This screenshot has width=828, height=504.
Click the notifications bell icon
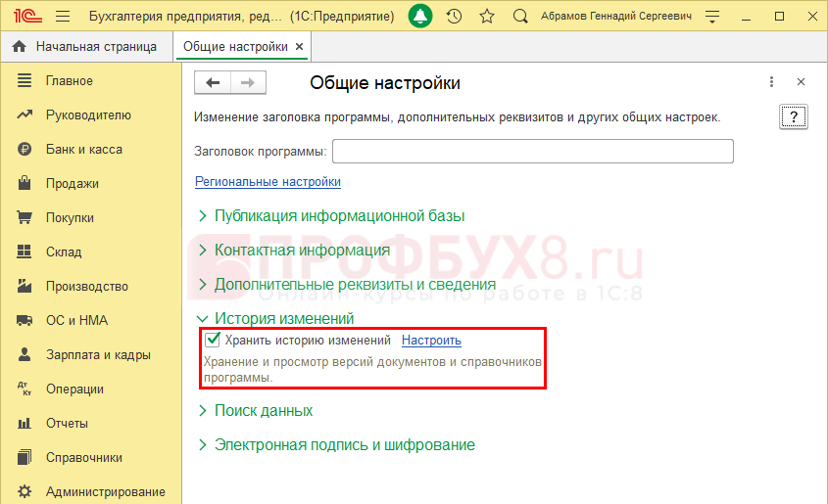[x=420, y=17]
